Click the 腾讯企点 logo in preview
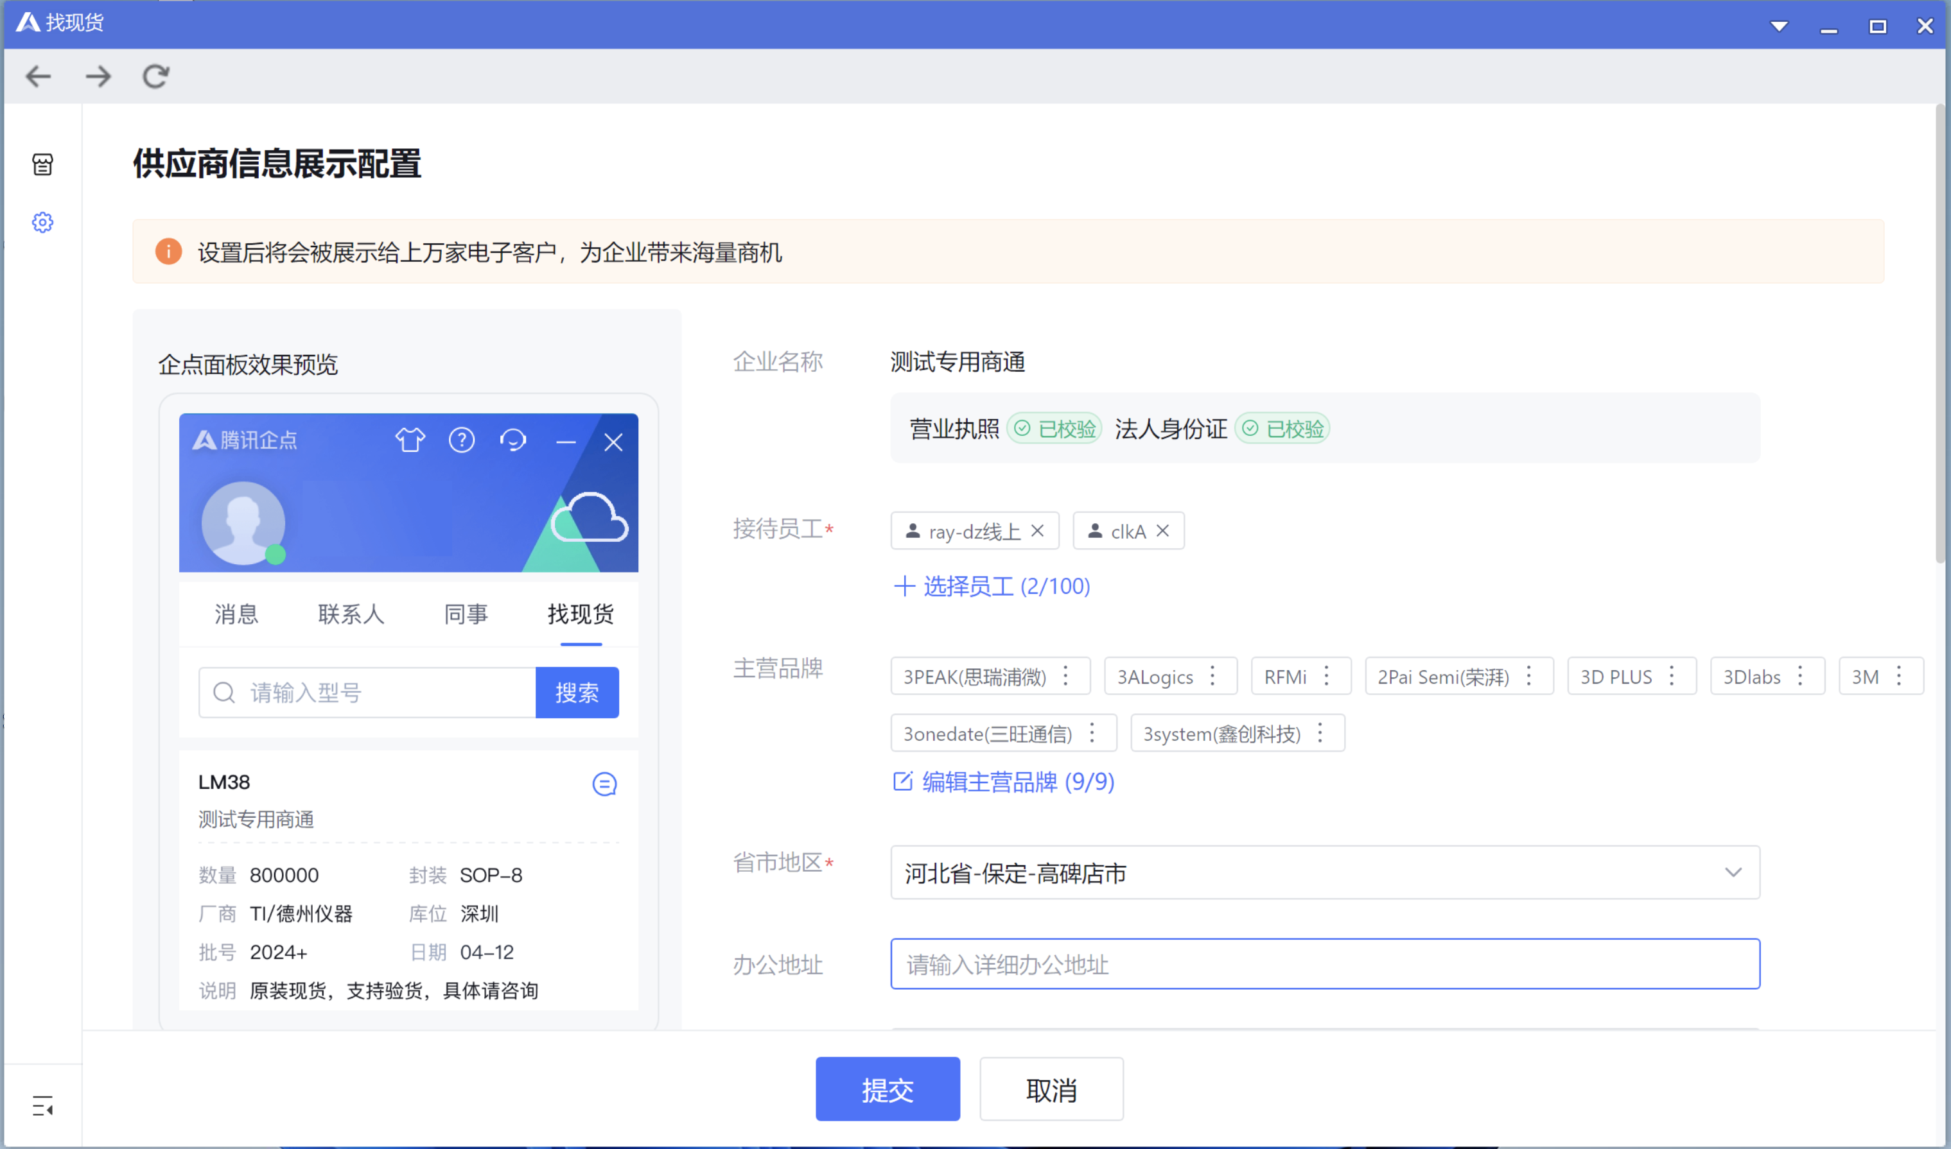1951x1149 pixels. 245,440
